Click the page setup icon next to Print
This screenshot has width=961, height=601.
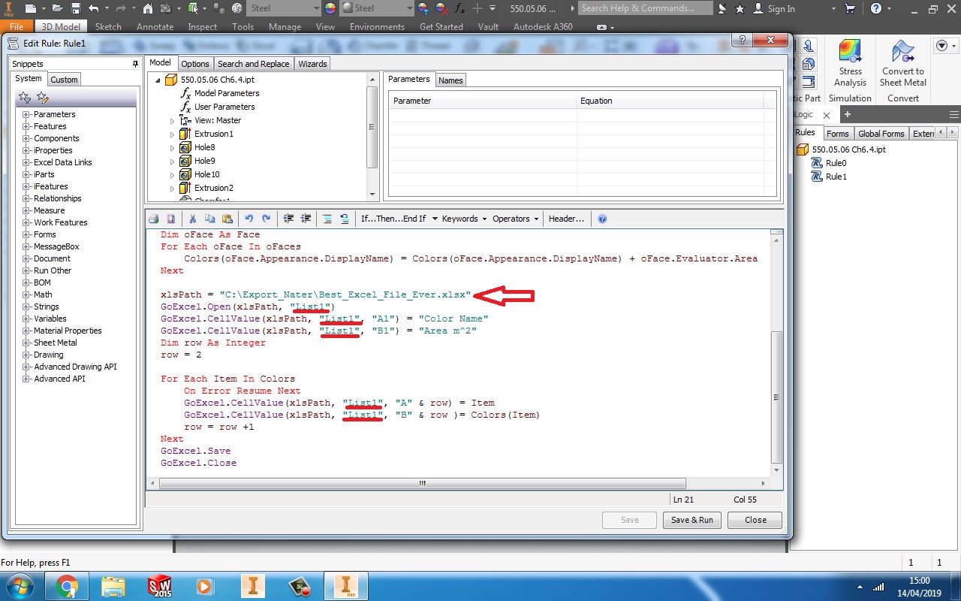[170, 219]
